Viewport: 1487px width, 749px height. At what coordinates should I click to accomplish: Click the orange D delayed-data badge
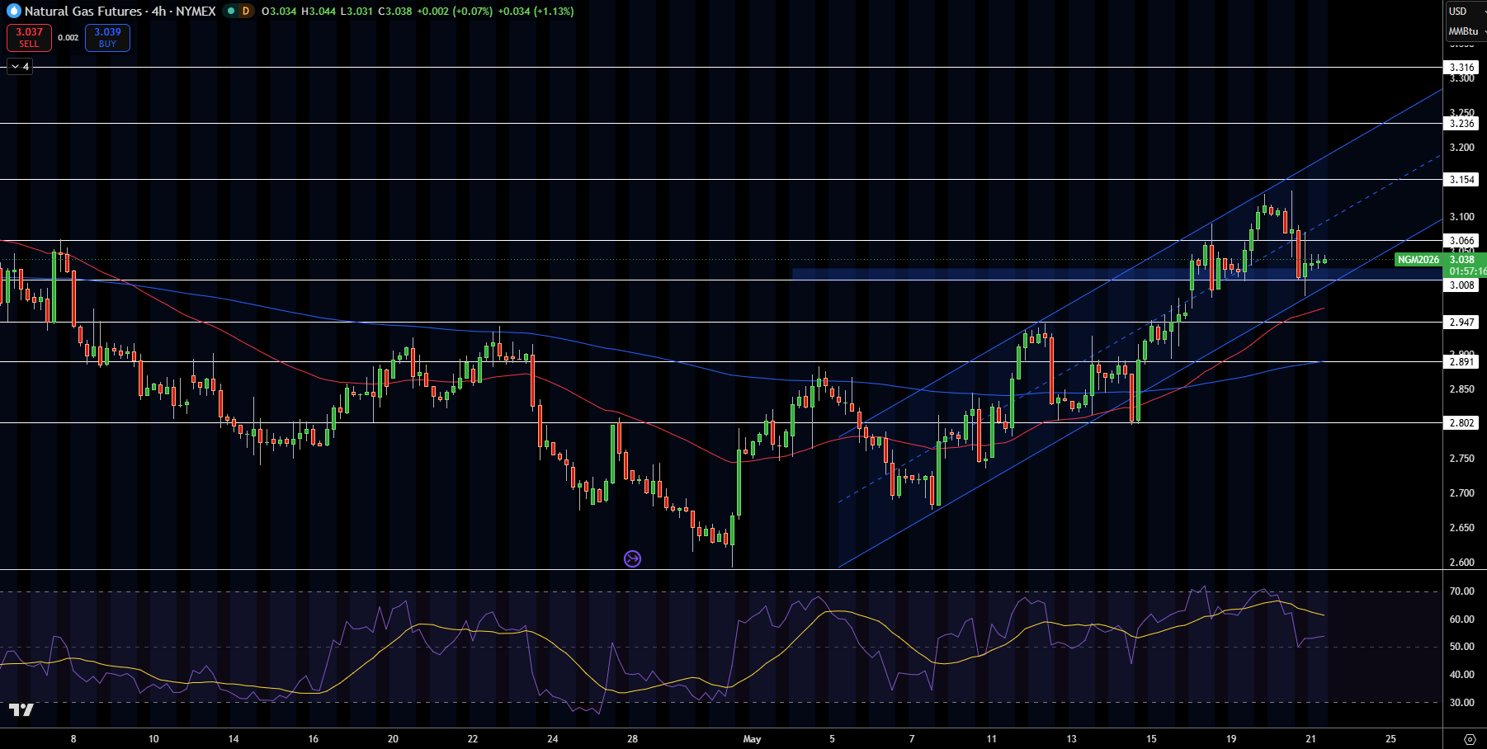point(246,12)
